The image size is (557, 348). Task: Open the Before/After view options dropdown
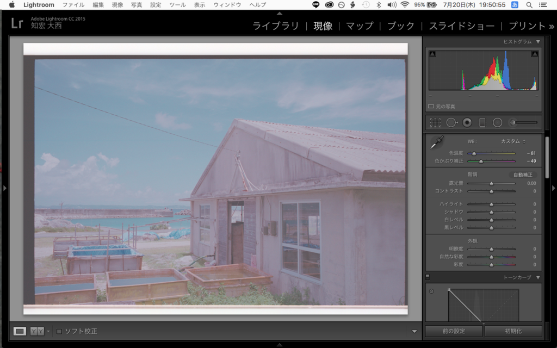[x=48, y=331]
